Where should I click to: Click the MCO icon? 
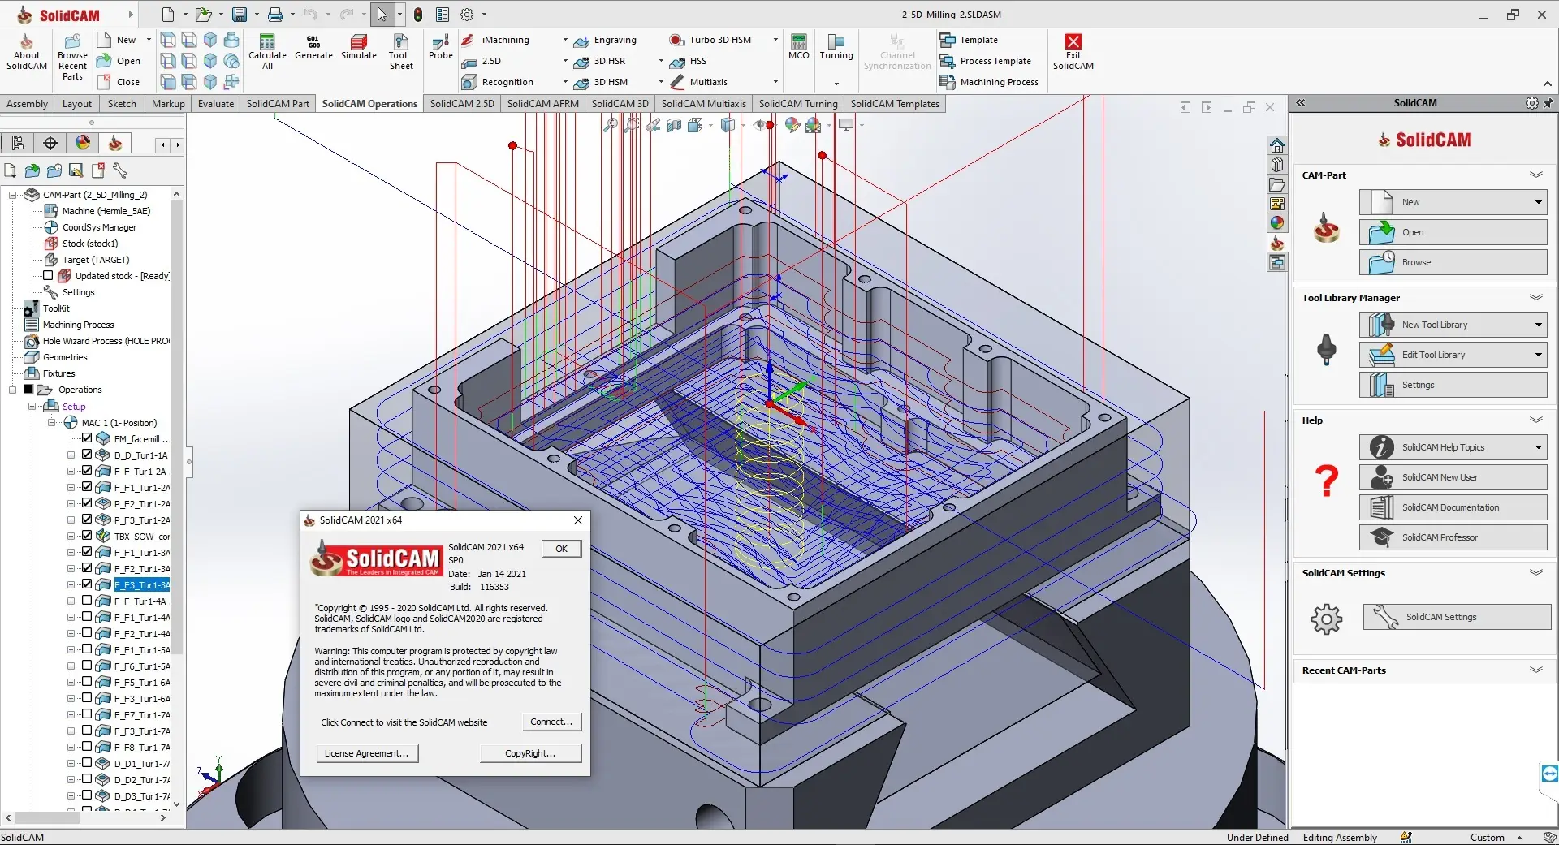(x=799, y=48)
